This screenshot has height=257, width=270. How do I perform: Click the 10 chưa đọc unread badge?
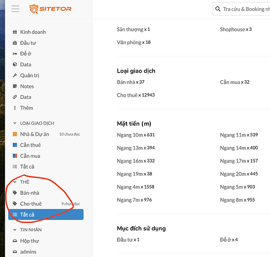point(70,134)
